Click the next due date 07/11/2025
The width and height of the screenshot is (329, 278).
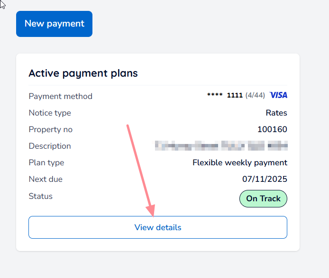coord(265,179)
